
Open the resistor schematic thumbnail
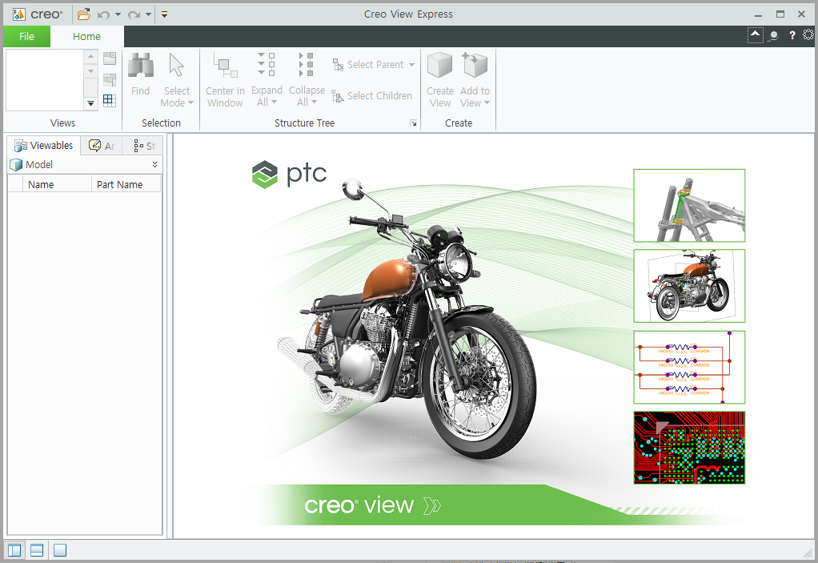689,368
